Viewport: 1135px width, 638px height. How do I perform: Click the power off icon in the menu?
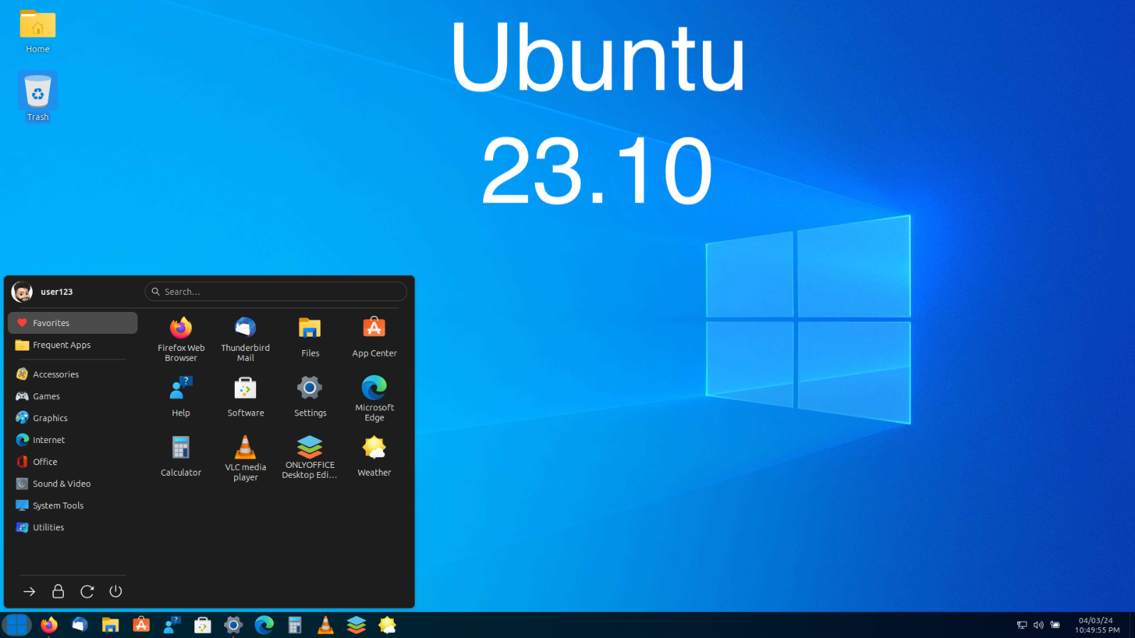tap(116, 591)
